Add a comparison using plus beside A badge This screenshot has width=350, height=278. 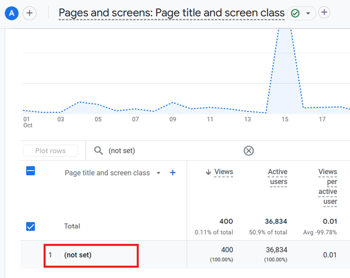[29, 13]
